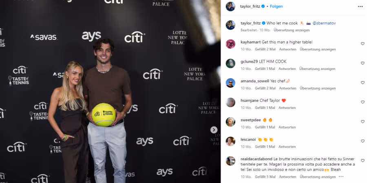367x183 pixels.
Task: Open hsamjane's profile avatar
Action: (230, 102)
